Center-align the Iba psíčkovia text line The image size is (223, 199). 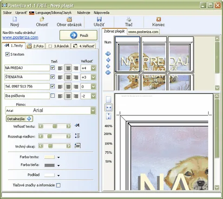click(x=68, y=96)
